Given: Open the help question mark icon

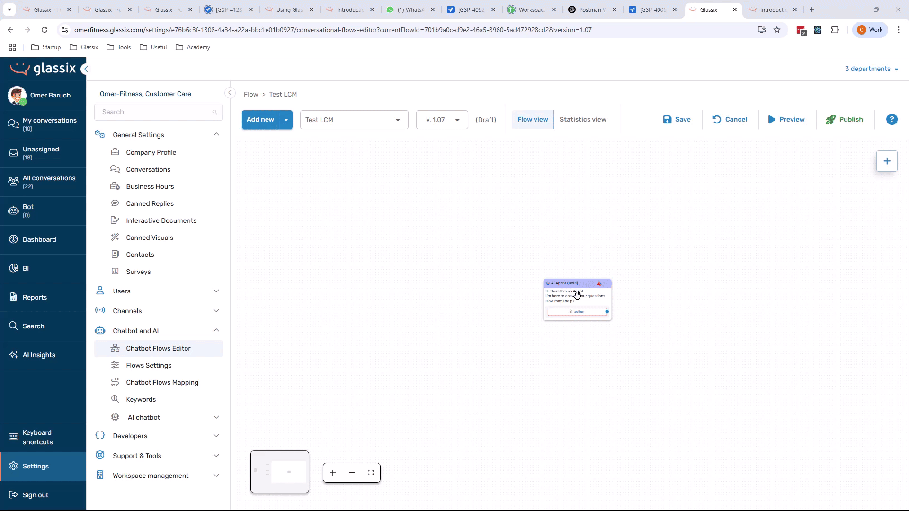Looking at the screenshot, I should click(891, 119).
